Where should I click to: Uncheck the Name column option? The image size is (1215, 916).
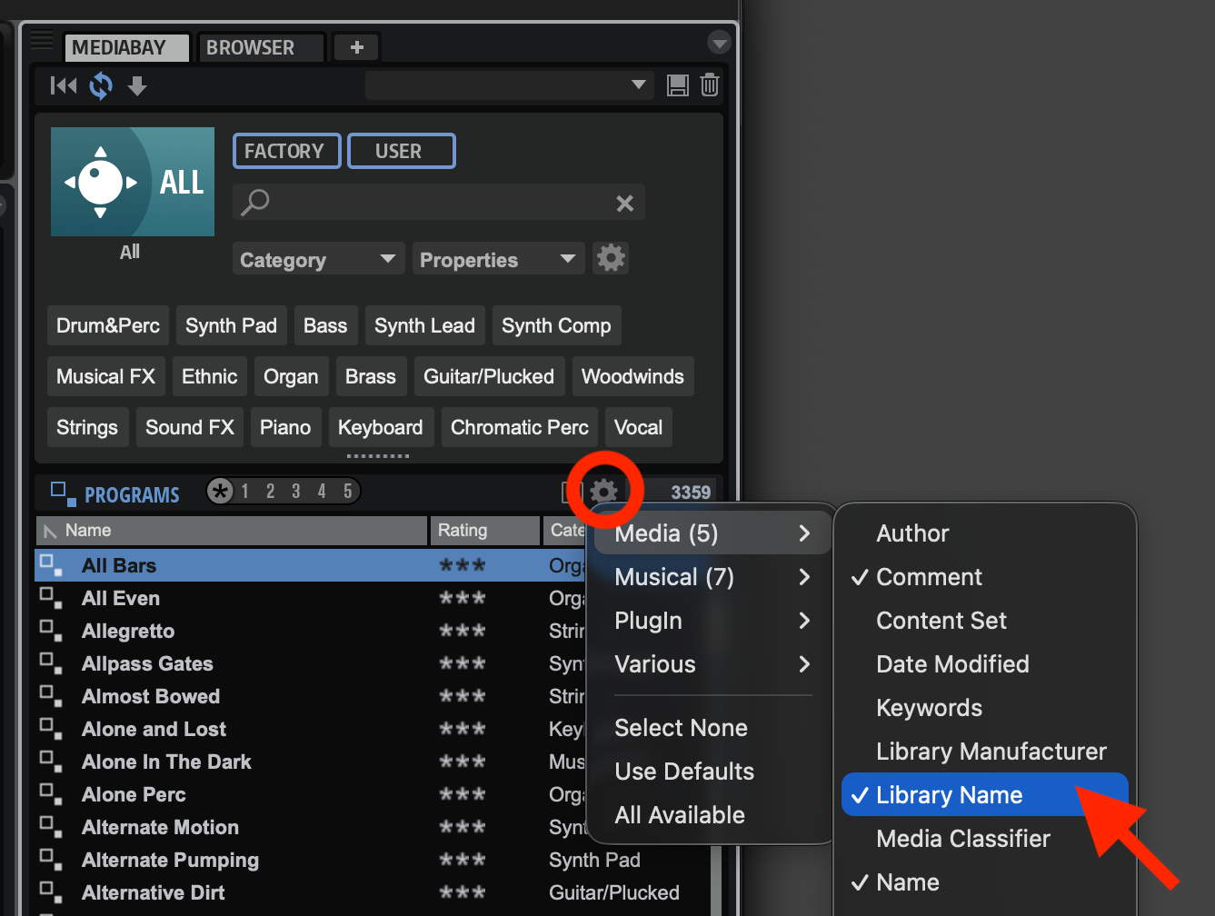coord(985,882)
